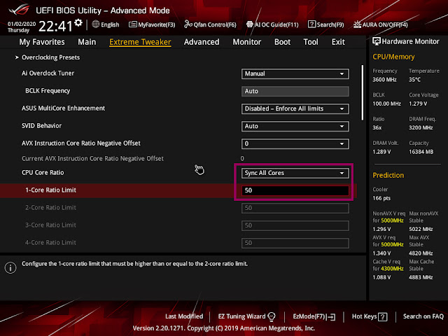Launch EZ Tuning Wizard
Image resolution: width=448 pixels, height=336 pixels.
[x=246, y=316]
